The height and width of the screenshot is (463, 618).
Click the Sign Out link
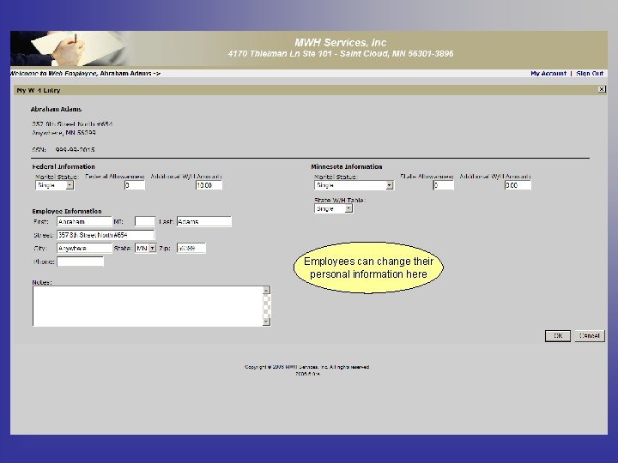[x=590, y=73]
